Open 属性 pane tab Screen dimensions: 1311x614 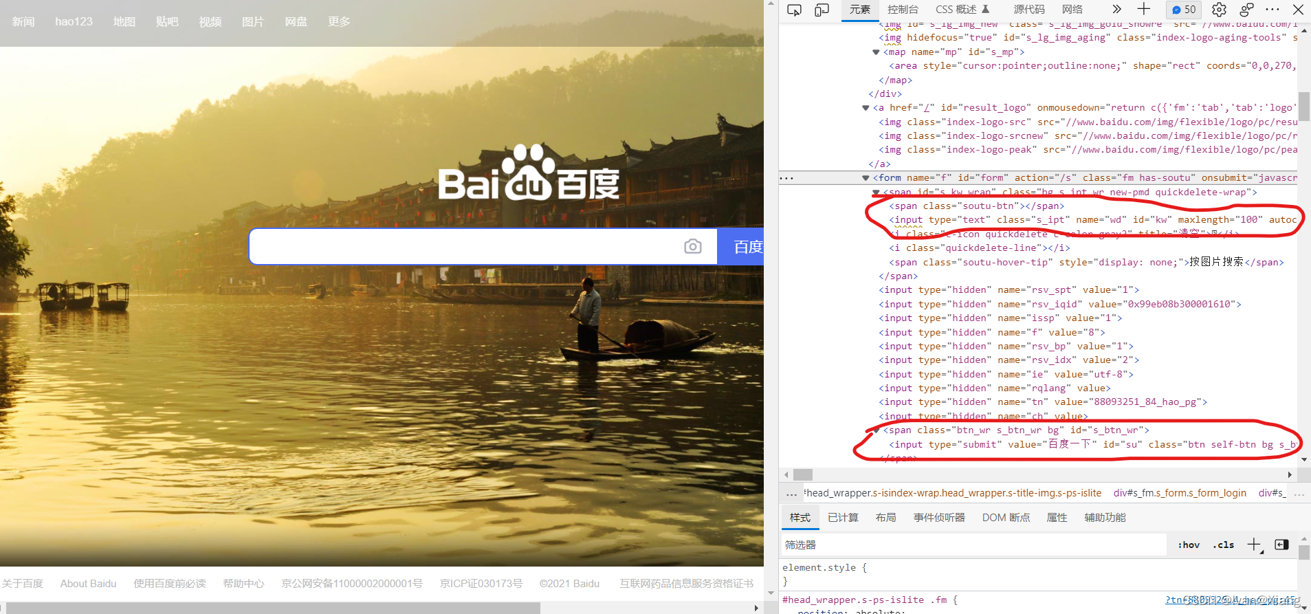(x=1057, y=518)
